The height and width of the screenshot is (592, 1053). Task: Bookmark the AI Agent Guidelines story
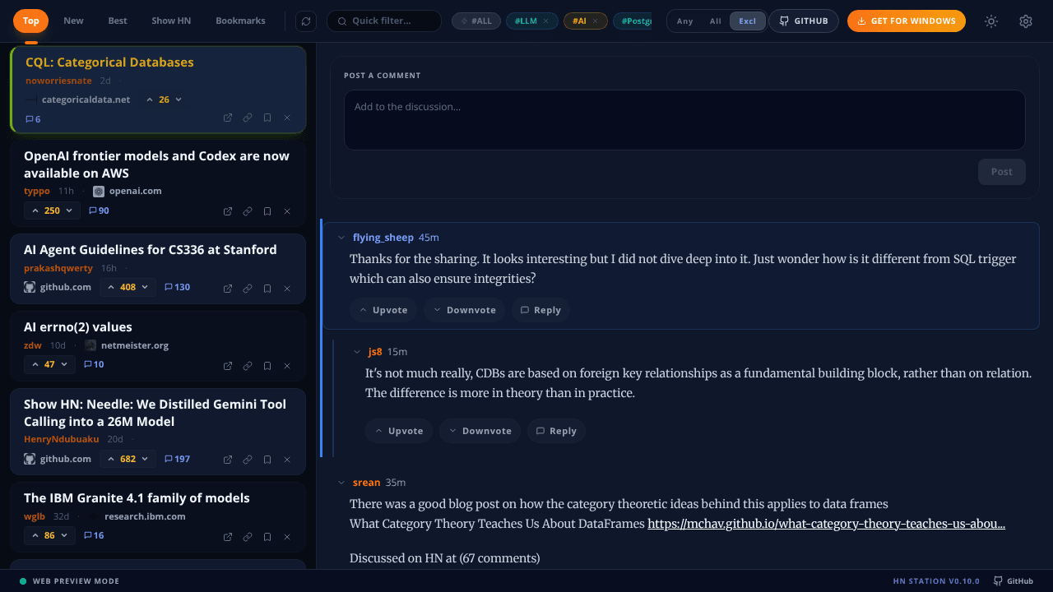(x=267, y=289)
